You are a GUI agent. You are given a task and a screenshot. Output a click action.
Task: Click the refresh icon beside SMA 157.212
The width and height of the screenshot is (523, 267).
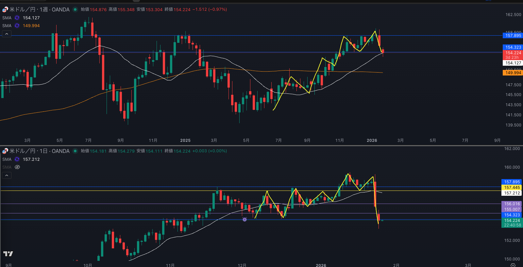tap(17, 159)
